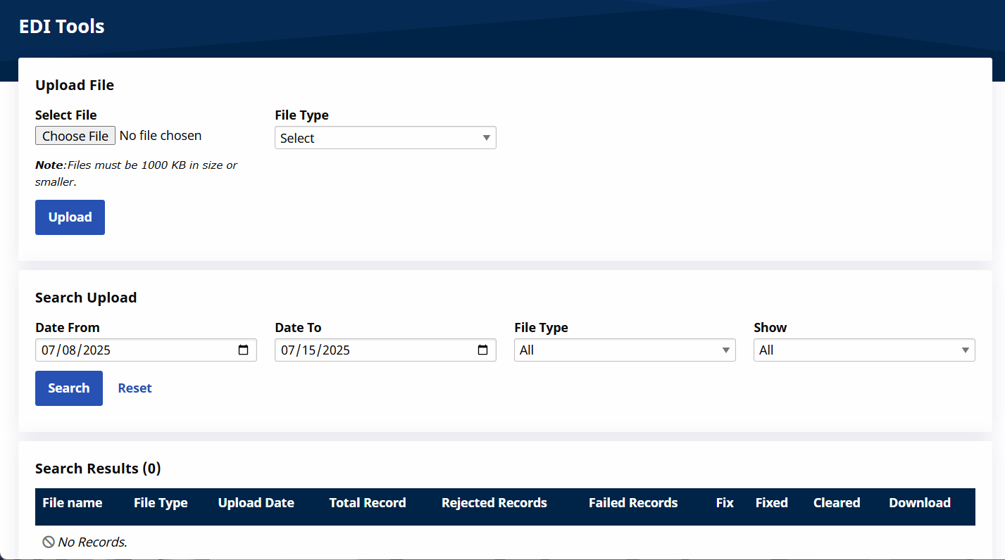Click the Total Record column header

(367, 503)
